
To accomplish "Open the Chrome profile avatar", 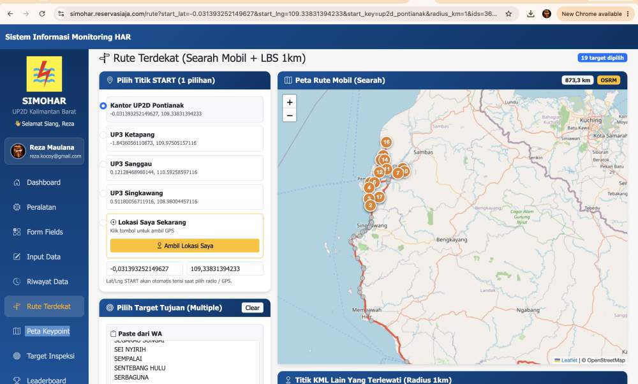I will coord(547,14).
